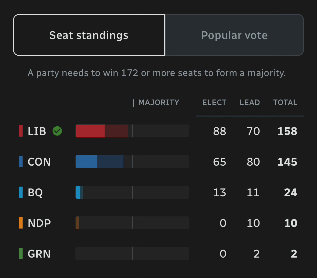Click the NDP party label
Viewport: 317px width, 278px height.
(39, 223)
